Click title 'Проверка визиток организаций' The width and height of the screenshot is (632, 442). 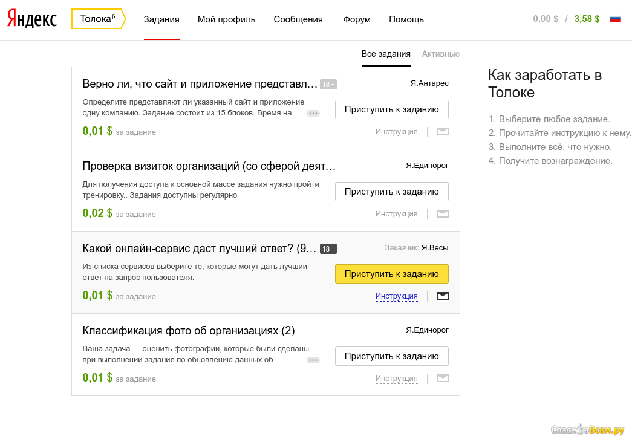coord(209,166)
